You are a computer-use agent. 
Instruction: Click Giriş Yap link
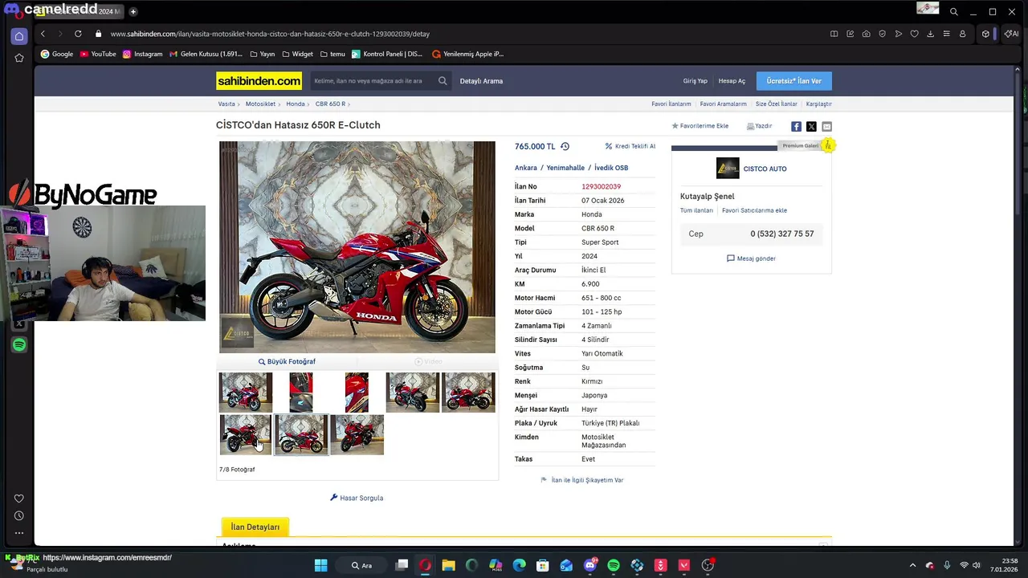point(696,81)
